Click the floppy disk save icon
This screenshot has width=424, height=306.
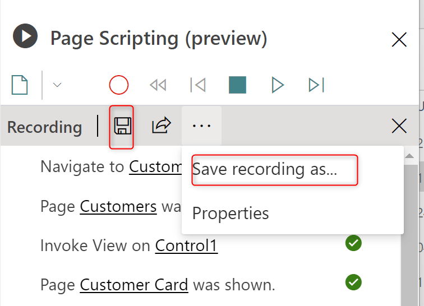point(122,126)
